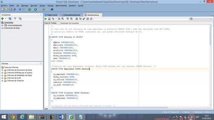
Task: Click the Refresh connections icon
Action: pos(10,19)
